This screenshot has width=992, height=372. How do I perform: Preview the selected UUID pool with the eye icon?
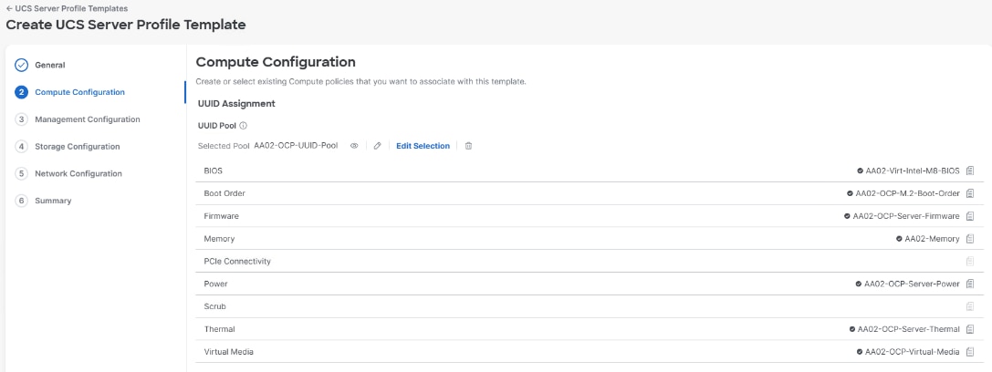[x=354, y=146]
